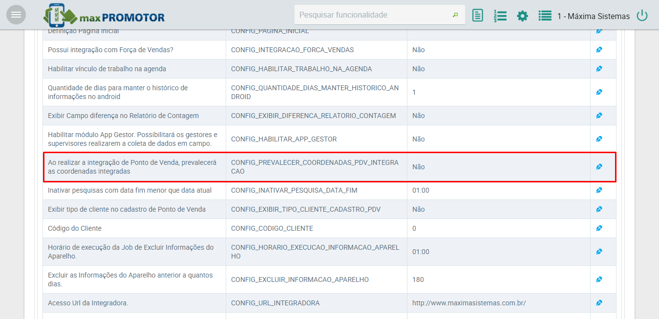Viewport: 659px width, 319px height.
Task: Click CONFIG_URL_INTEGRADORA key text
Action: 276,303
